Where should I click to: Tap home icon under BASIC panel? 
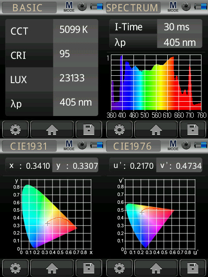(x=52, y=129)
